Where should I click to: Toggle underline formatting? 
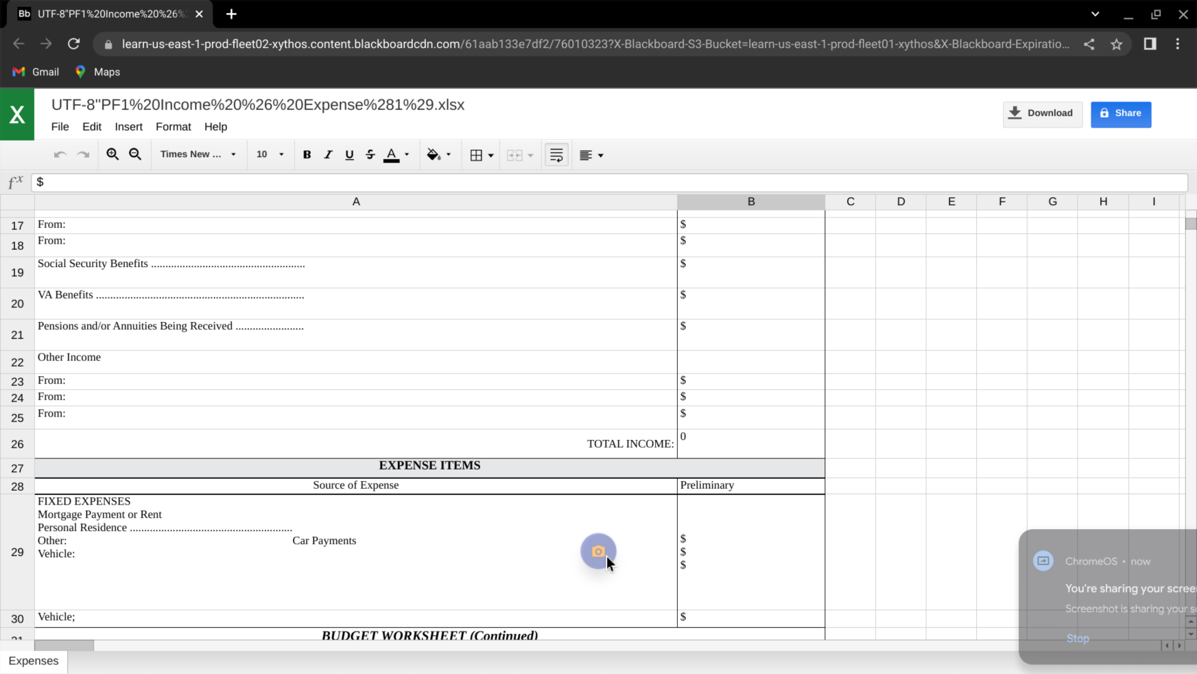(x=349, y=155)
